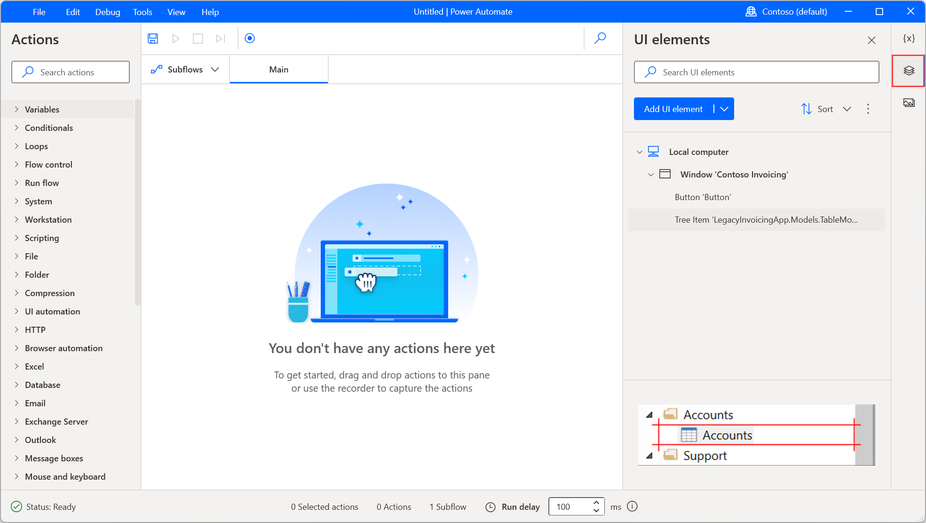Image resolution: width=926 pixels, height=523 pixels.
Task: Click the save flow icon
Action: pos(153,38)
